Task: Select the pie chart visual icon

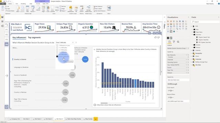Action: (x=168, y=26)
